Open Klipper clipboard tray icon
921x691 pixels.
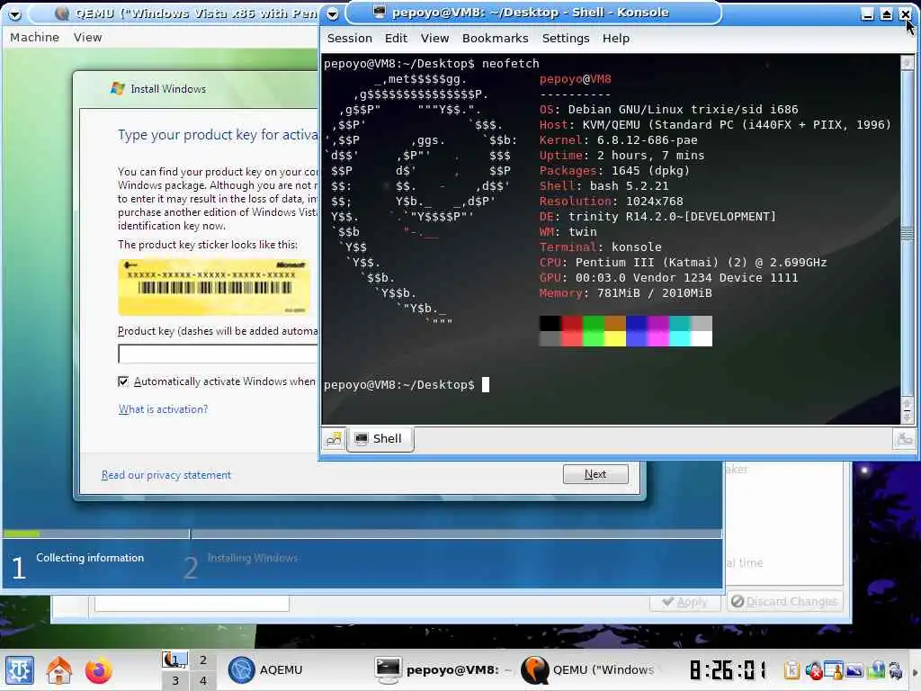[x=791, y=669]
